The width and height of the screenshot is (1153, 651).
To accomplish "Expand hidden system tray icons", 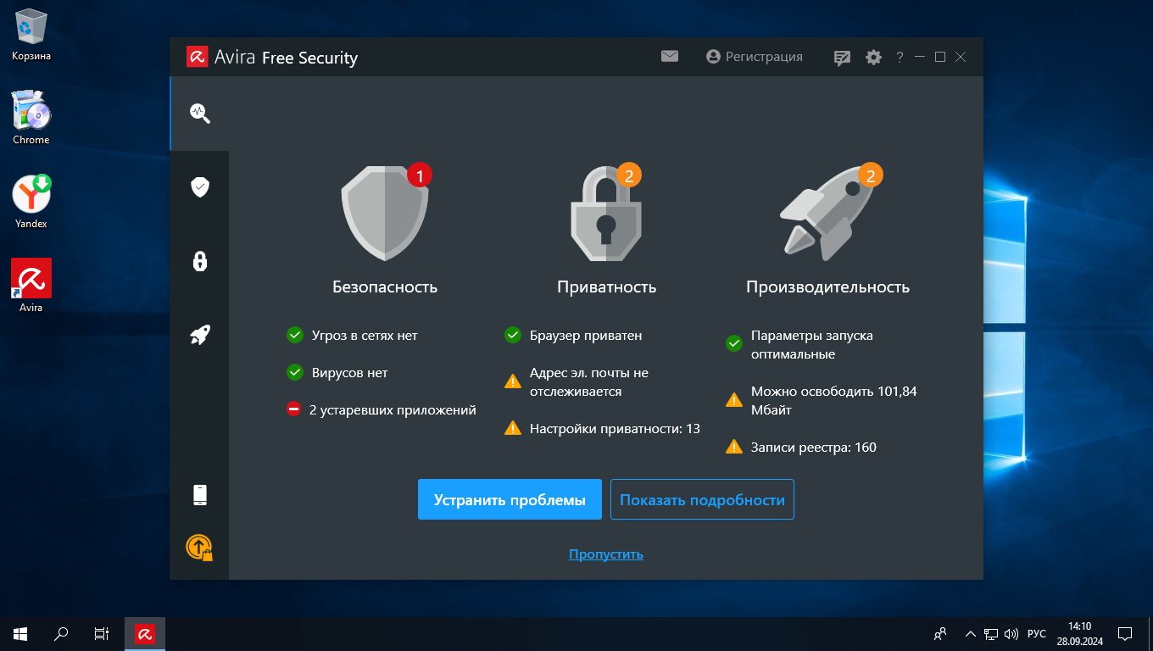I will (971, 633).
